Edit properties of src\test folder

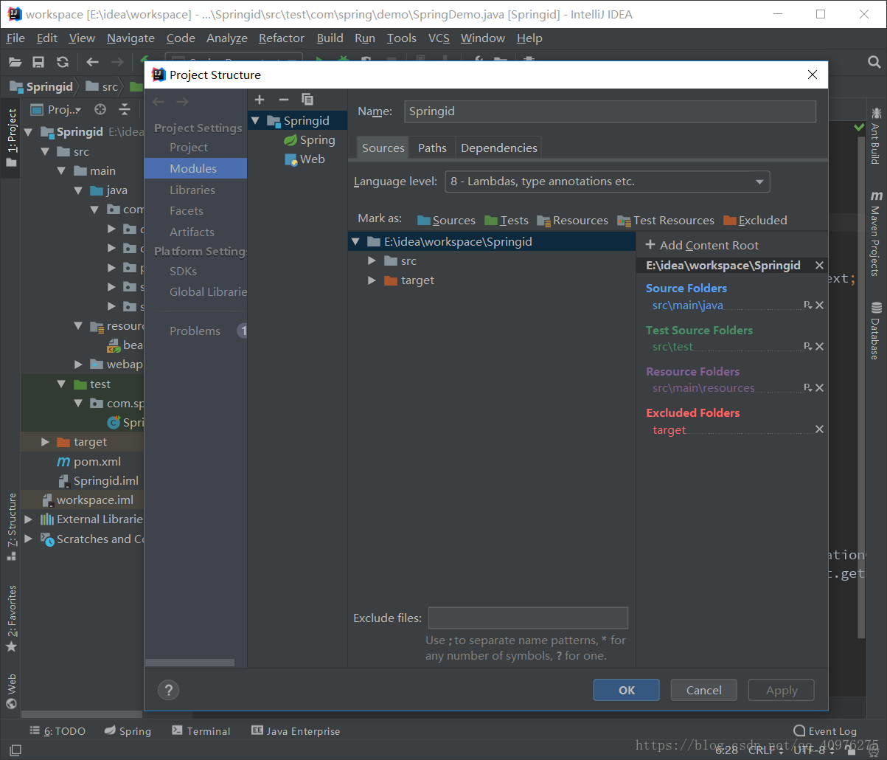click(807, 347)
